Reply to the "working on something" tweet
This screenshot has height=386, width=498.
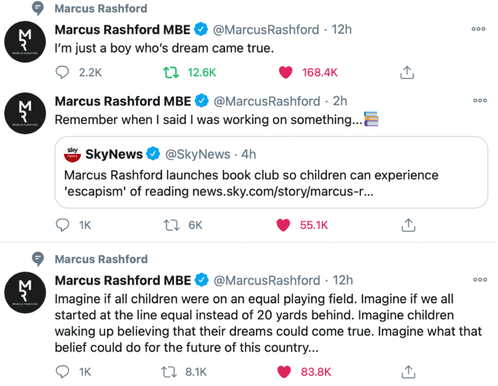coord(64,225)
